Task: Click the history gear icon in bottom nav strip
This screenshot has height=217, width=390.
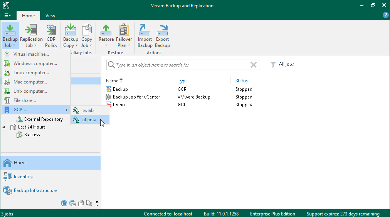Action: pos(89,204)
